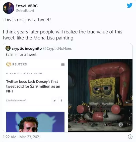
Task: Open the Reuters hamburger menu icon
Action: coord(63,64)
